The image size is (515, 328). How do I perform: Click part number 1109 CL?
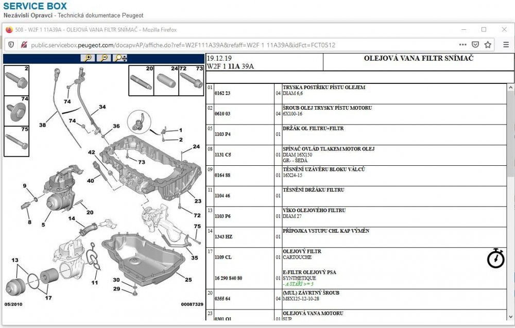point(223,257)
